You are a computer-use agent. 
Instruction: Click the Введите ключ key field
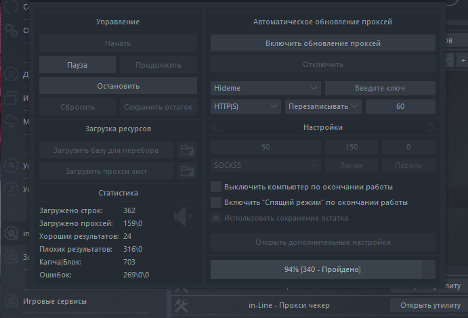[380, 88]
